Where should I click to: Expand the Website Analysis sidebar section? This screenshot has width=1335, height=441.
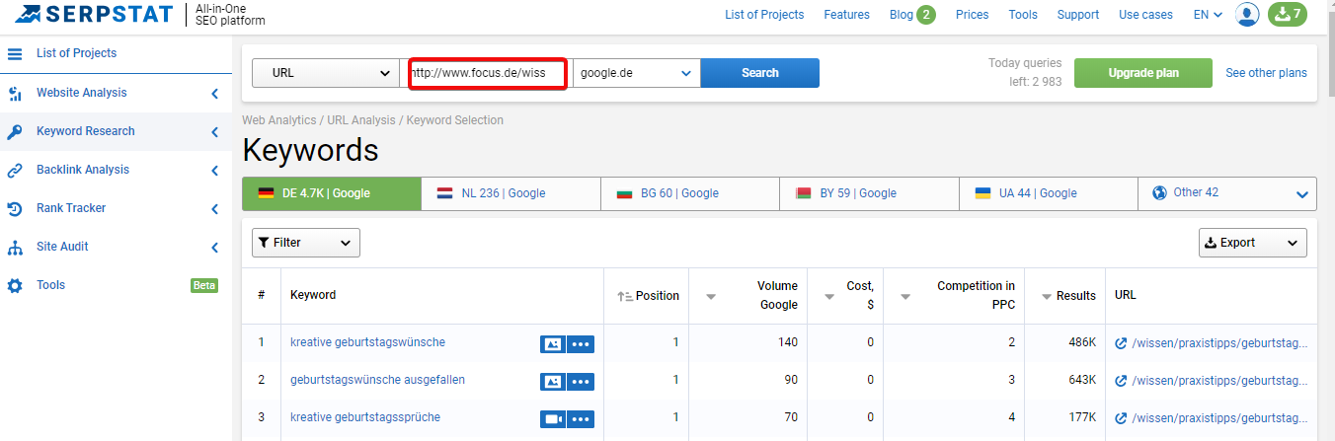[x=214, y=94]
